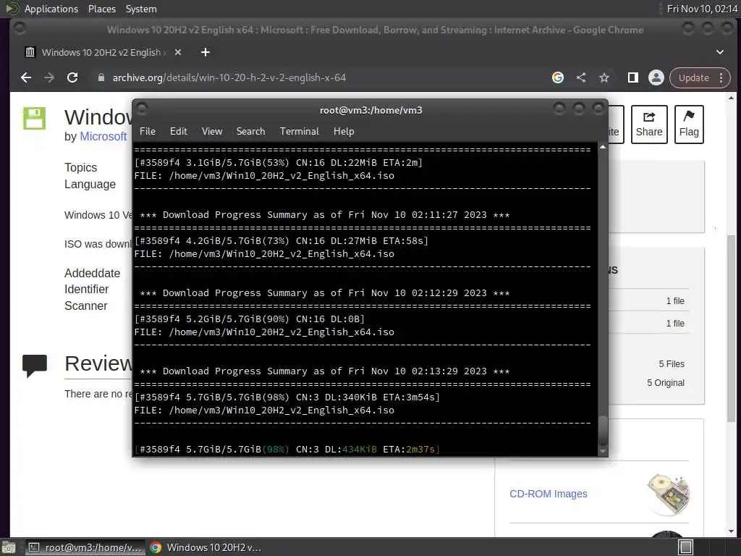Bookmark this page with star icon

(x=604, y=77)
